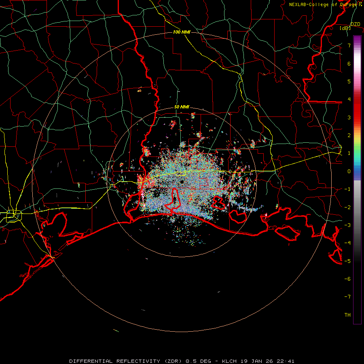Click the bright red band of color bar
The height and width of the screenshot is (364, 364).
[x=357, y=114]
